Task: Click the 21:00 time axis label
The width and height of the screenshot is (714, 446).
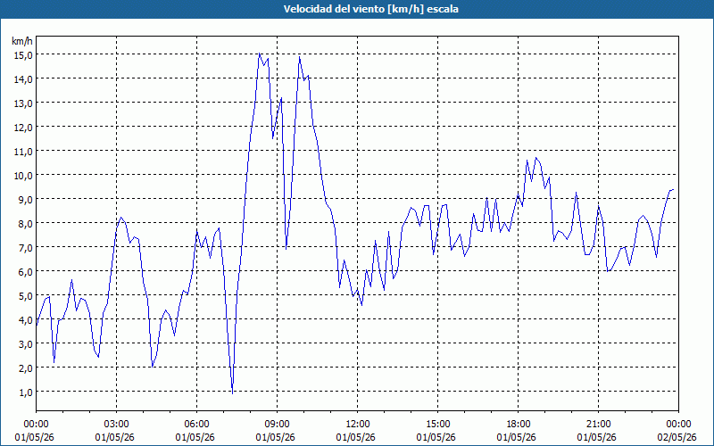Action: pyautogui.click(x=598, y=425)
